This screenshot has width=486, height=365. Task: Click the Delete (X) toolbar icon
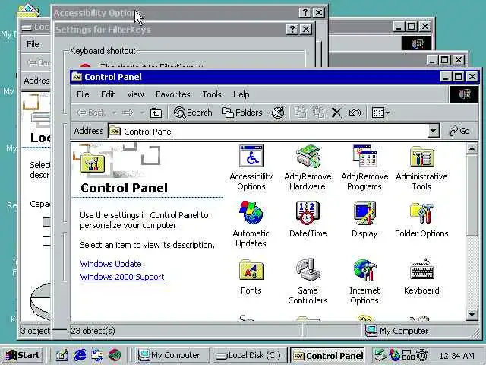(336, 113)
